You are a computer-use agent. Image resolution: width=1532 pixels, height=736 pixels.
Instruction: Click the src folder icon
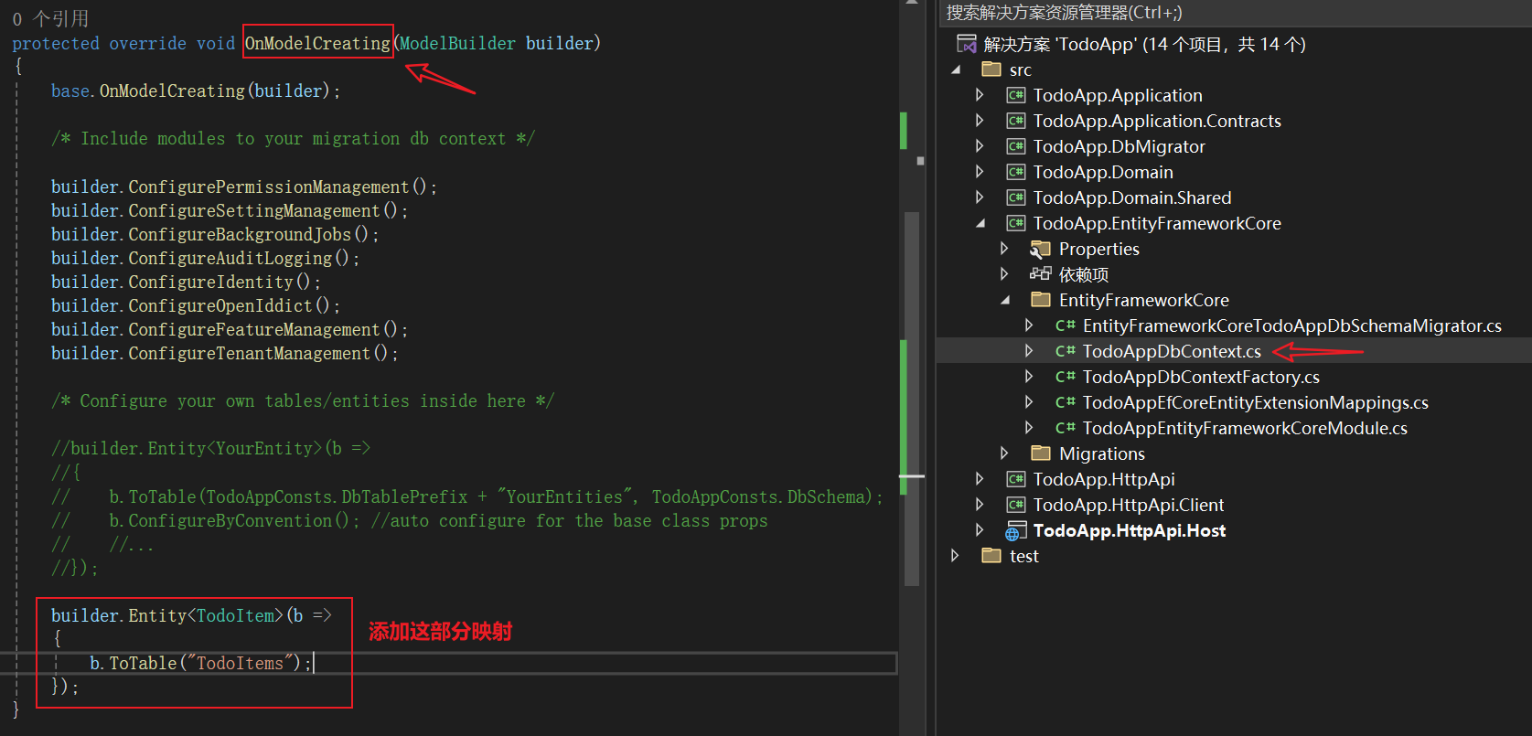(991, 69)
